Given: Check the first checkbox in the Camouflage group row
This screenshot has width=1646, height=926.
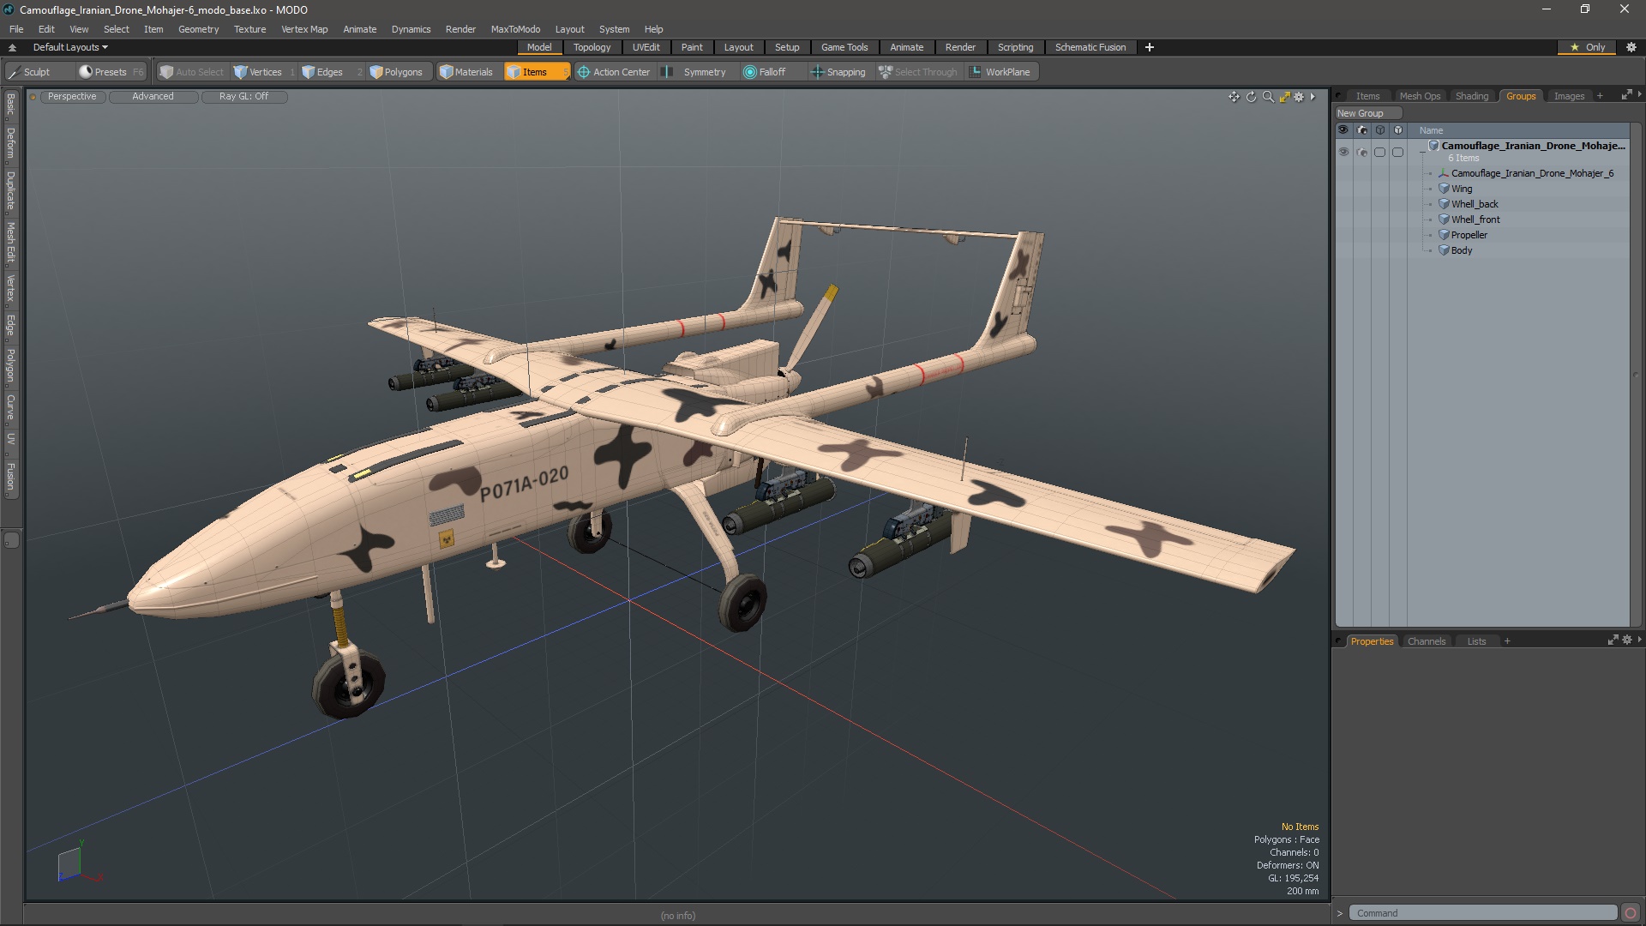Looking at the screenshot, I should [x=1379, y=152].
